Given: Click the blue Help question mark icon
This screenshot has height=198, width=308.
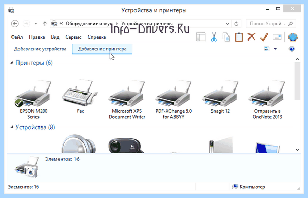Looking at the screenshot, I should (292, 49).
